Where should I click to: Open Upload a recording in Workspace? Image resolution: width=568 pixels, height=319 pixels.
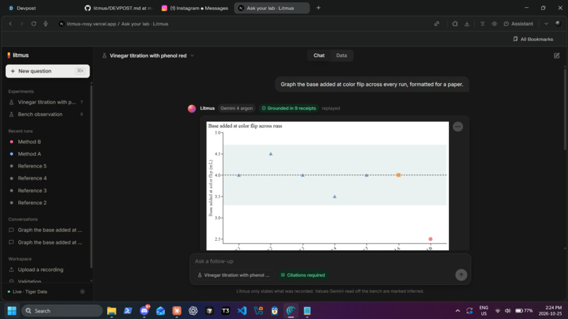[40, 270]
